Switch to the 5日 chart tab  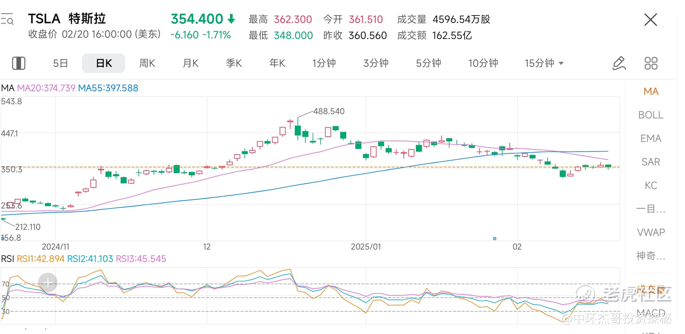60,63
